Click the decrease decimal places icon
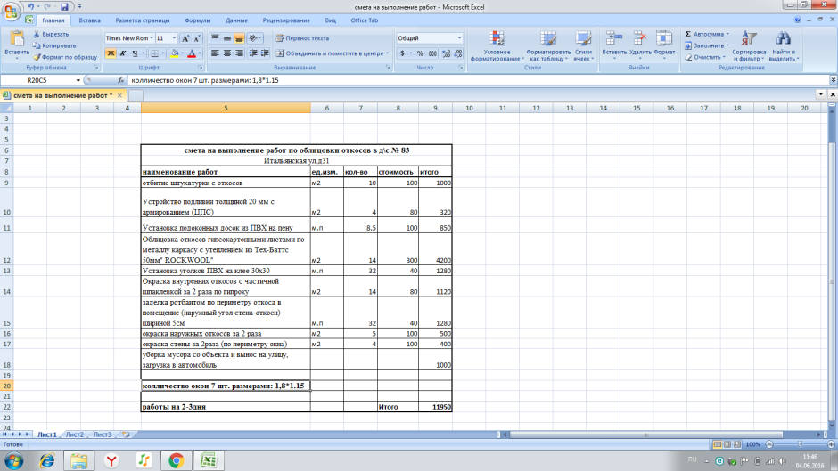Image resolution: width=838 pixels, height=471 pixels. 458,53
